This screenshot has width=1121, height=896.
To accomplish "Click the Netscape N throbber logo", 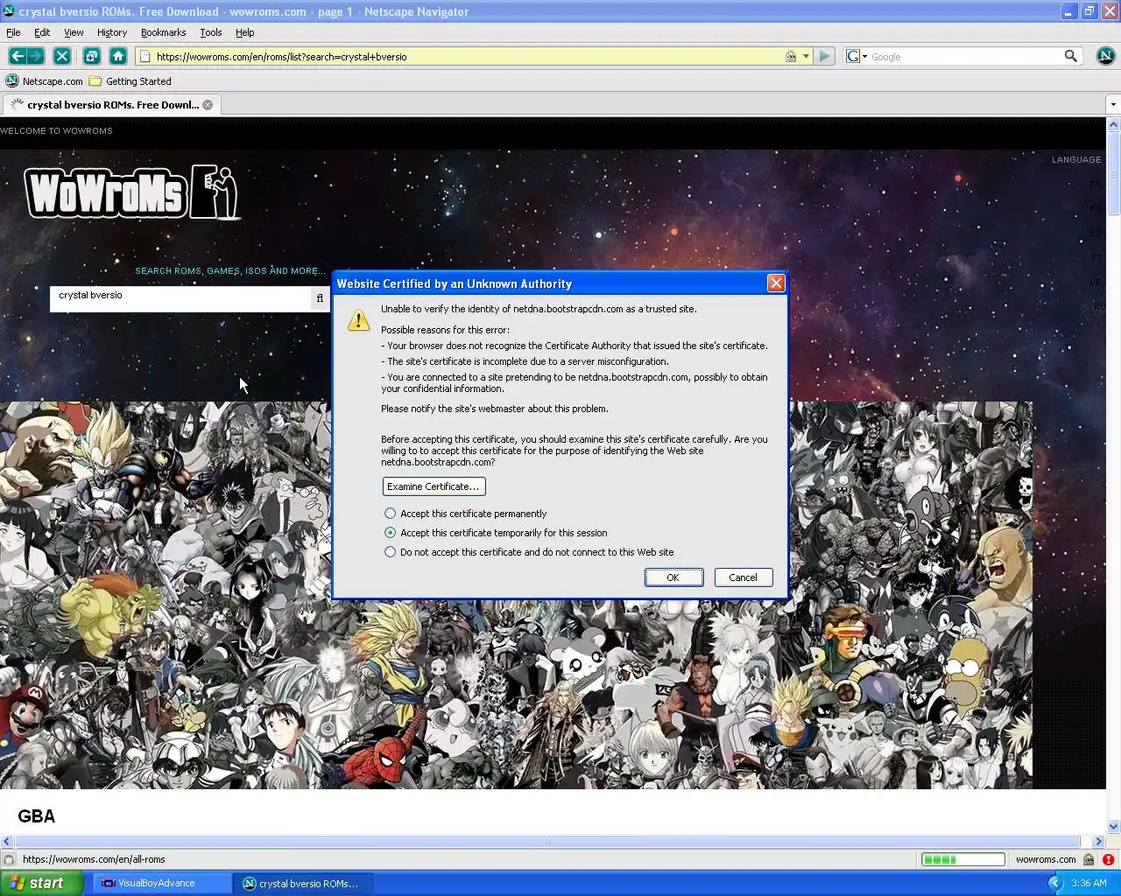I will (1105, 56).
